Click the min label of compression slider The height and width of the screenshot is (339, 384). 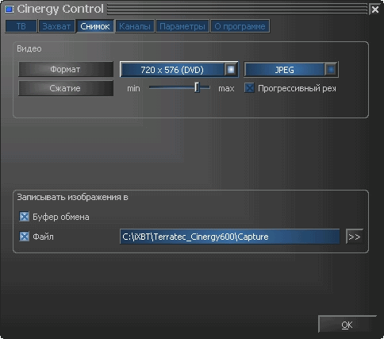(133, 88)
